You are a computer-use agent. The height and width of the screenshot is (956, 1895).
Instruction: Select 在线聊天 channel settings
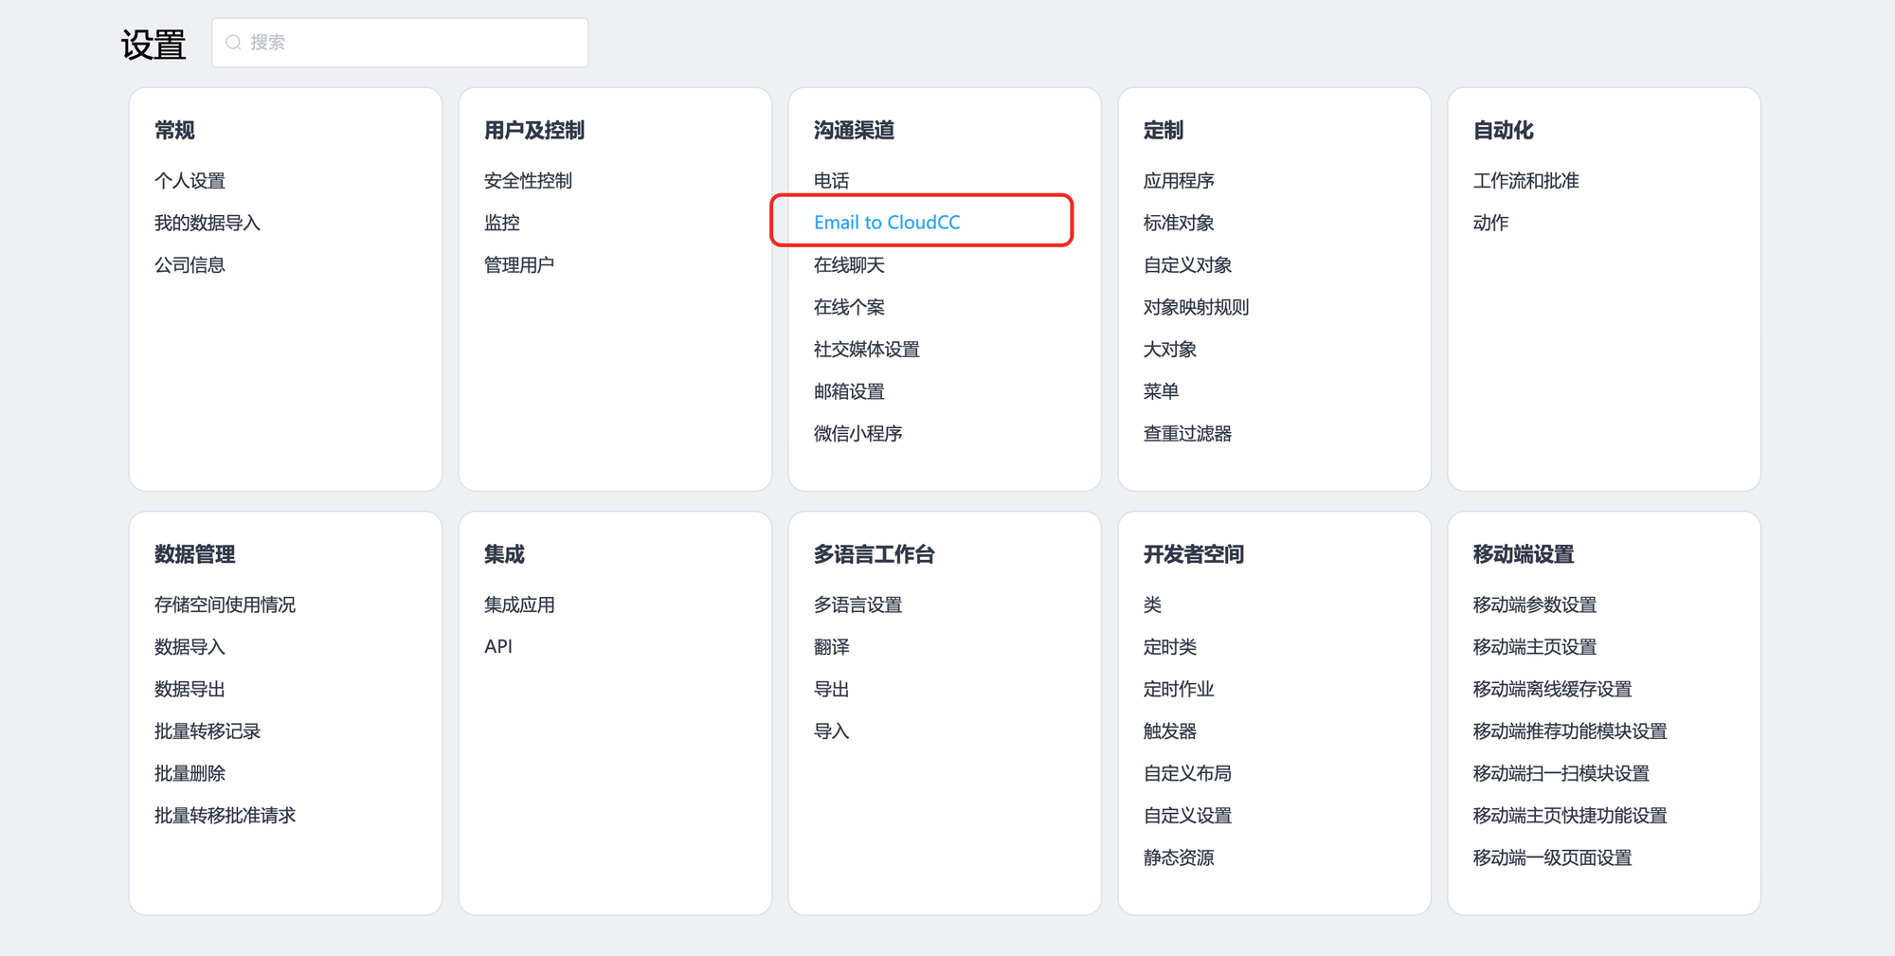click(x=848, y=265)
